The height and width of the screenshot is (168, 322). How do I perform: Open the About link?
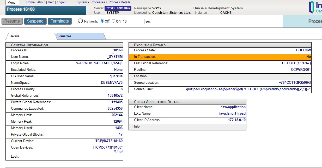pyautogui.click(x=41, y=2)
